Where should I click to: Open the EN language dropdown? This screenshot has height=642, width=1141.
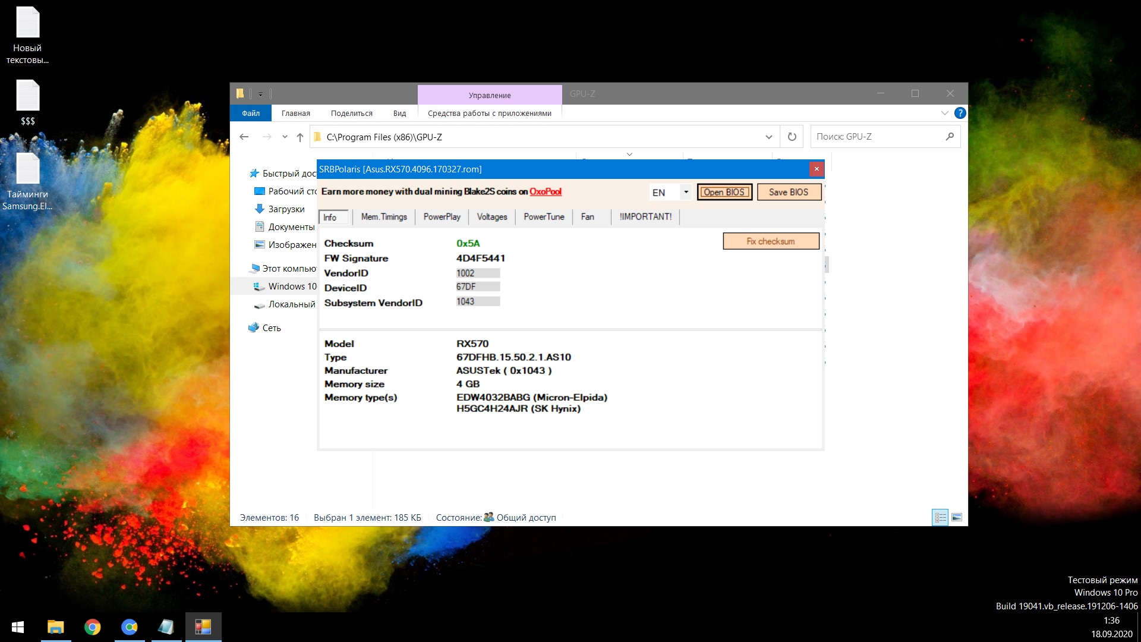tap(686, 192)
